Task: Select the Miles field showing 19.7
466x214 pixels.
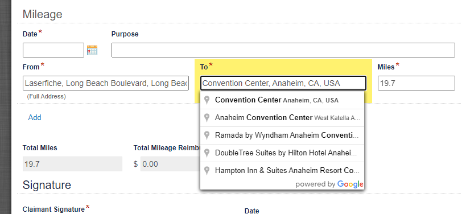Action: coord(416,83)
